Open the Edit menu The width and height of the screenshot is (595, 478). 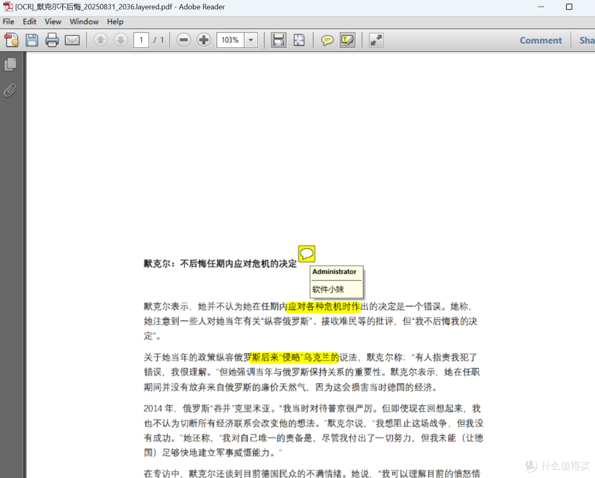(30, 22)
